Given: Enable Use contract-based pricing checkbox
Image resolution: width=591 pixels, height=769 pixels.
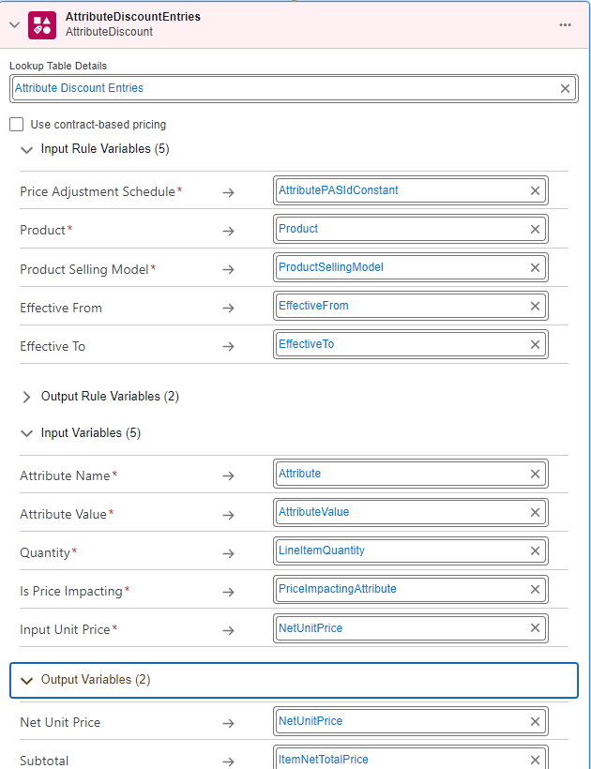Looking at the screenshot, I should tap(17, 124).
